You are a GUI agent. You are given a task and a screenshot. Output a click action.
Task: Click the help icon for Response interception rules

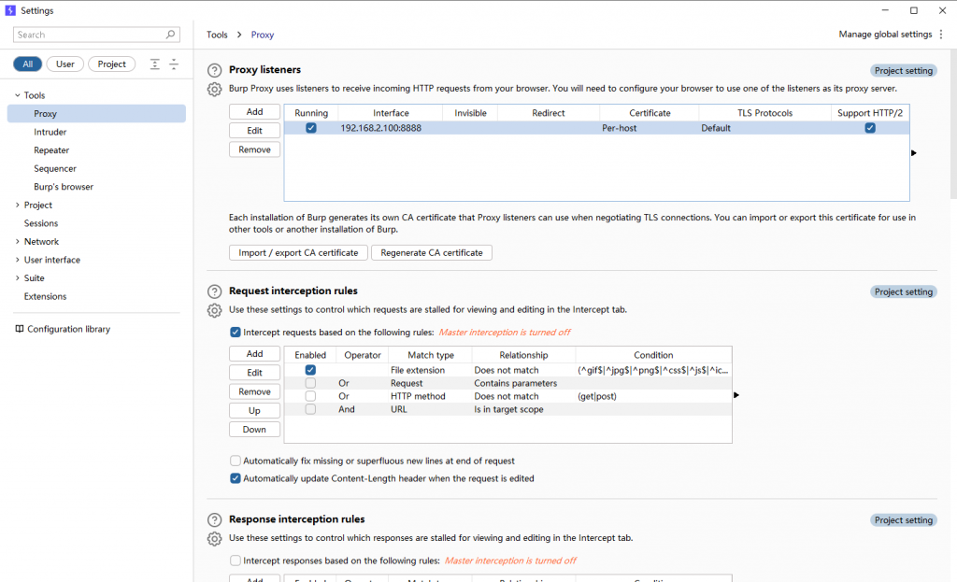214,520
